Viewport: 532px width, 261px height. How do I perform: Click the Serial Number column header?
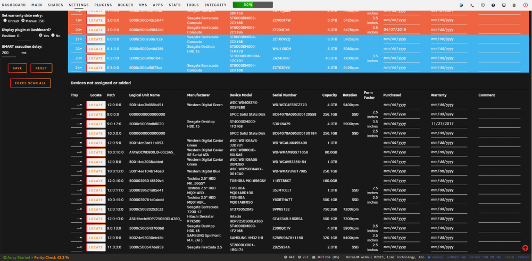[x=285, y=95]
